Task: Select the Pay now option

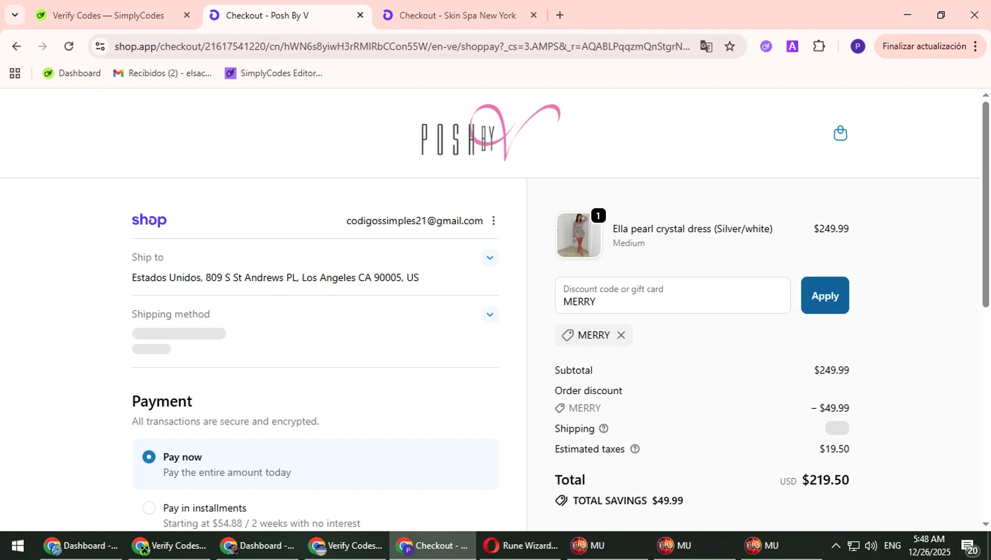Action: tap(315, 464)
